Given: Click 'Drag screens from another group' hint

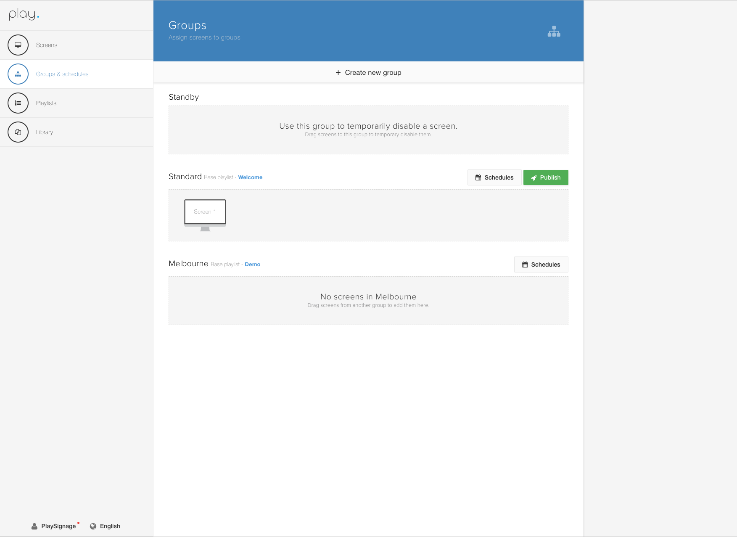Looking at the screenshot, I should [x=368, y=305].
